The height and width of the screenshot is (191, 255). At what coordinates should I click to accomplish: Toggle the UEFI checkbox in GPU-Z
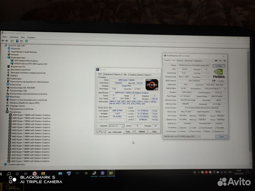click(219, 81)
